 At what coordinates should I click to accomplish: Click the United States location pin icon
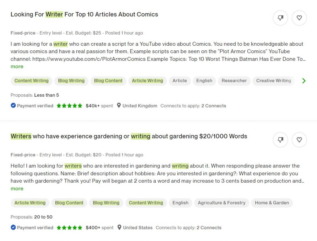point(119,228)
